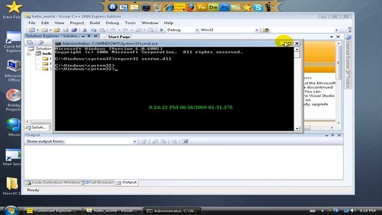382x215 pixels.
Task: Click the cmd window scroll down arrow
Action: (x=297, y=128)
